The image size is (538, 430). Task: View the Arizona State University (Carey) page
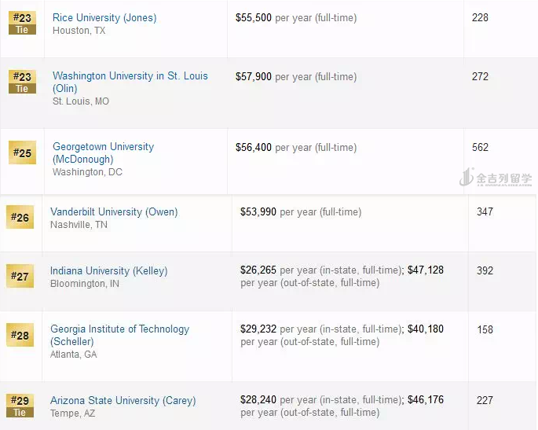tap(123, 400)
